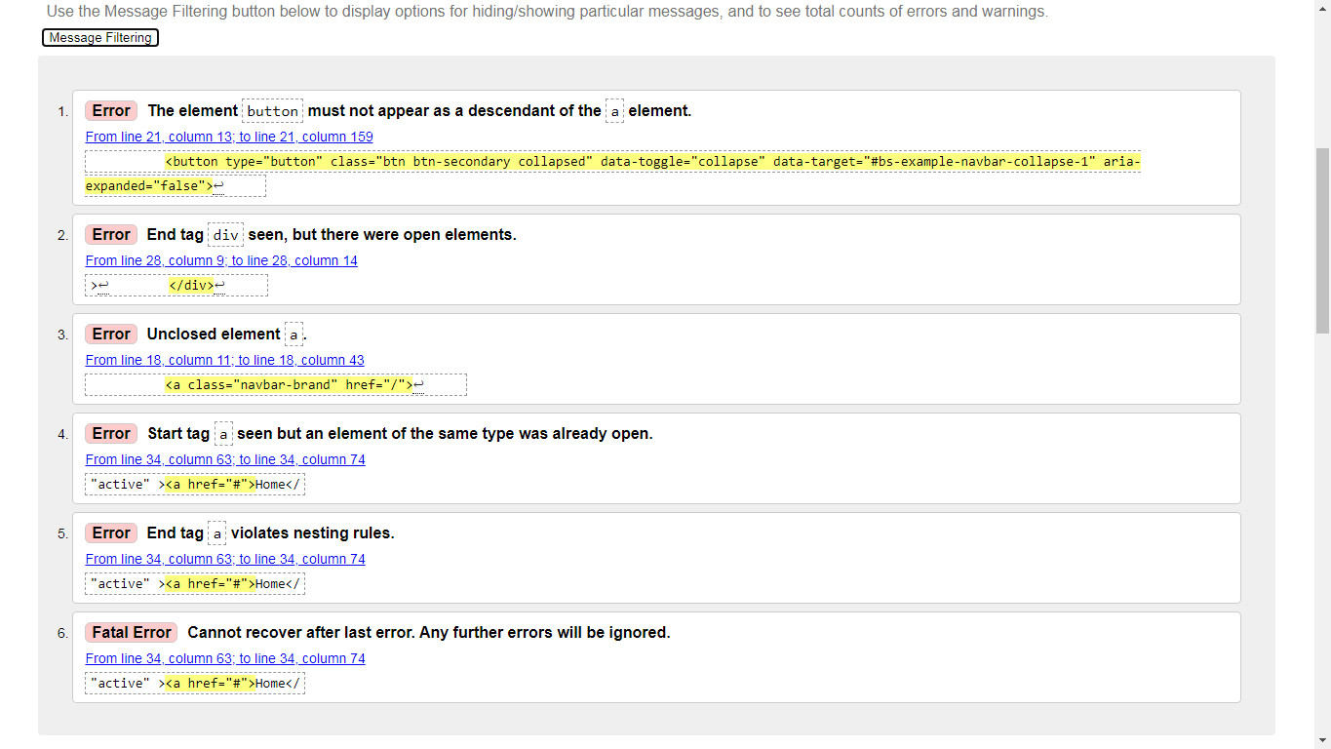Click the Fatal Error source location link
Screen dimensions: 1331x749
tap(224, 658)
